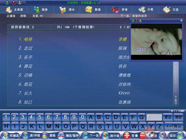Viewport: 186px width, 140px height.
Task: Toggle 播放/暂停 play or pause
Action: coord(68,136)
